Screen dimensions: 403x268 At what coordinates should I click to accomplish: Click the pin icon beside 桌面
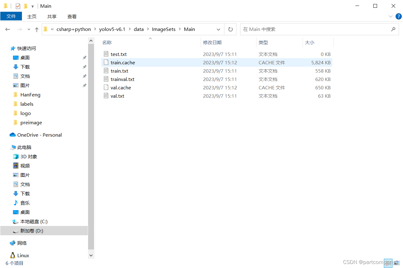coord(84,57)
